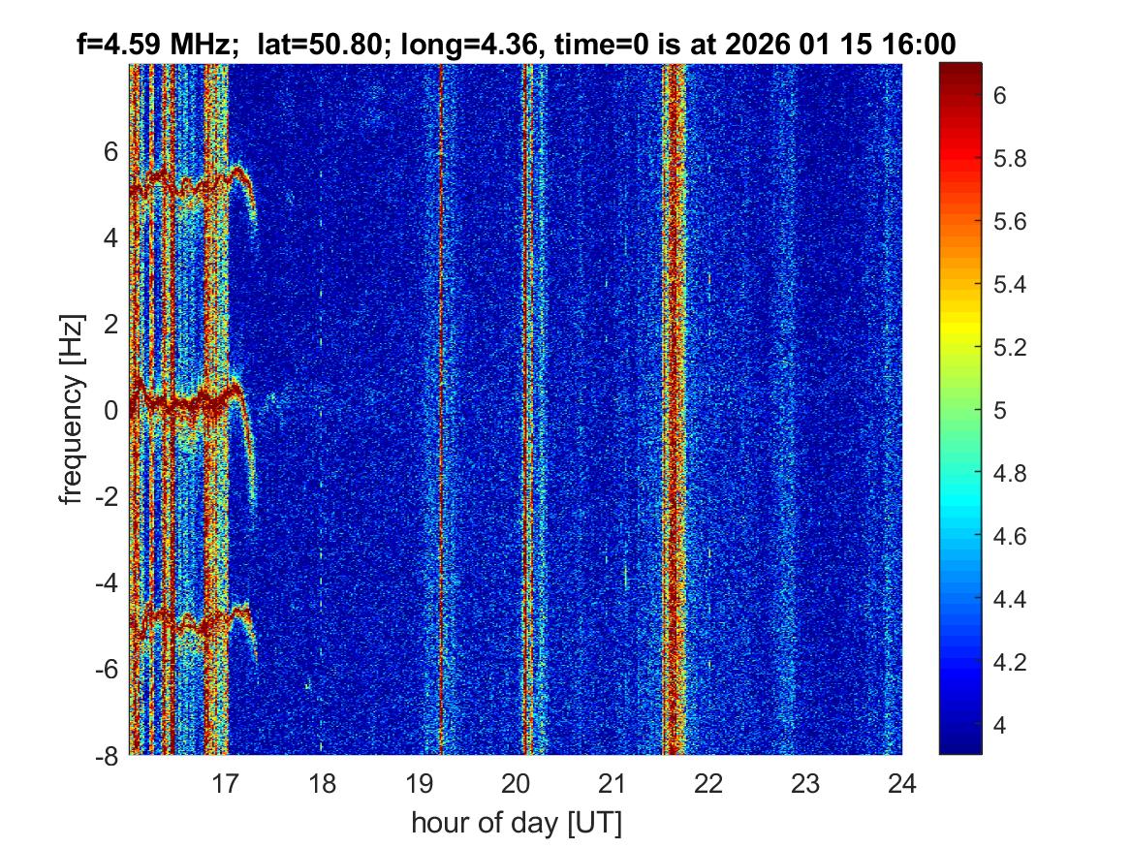The width and height of the screenshot is (1131, 848).
Task: Select the 19 tick on the hour axis
Action: click(419, 782)
